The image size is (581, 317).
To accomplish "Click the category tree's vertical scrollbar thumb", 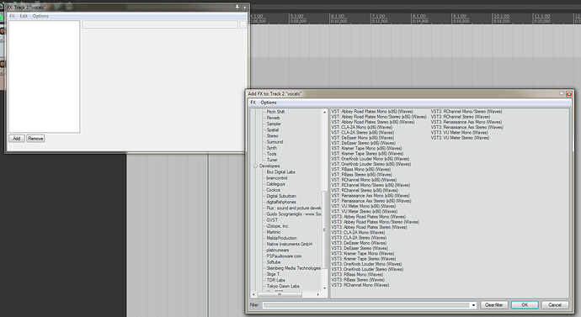I will [x=324, y=230].
